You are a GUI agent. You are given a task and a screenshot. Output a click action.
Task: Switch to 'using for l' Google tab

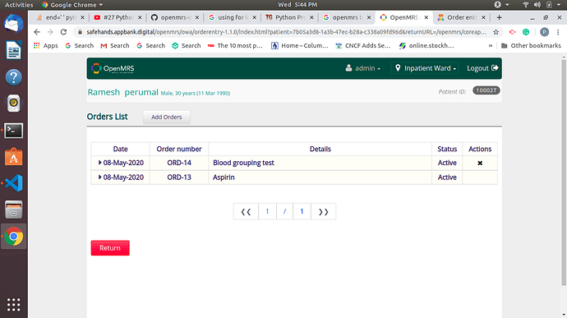pyautogui.click(x=233, y=17)
